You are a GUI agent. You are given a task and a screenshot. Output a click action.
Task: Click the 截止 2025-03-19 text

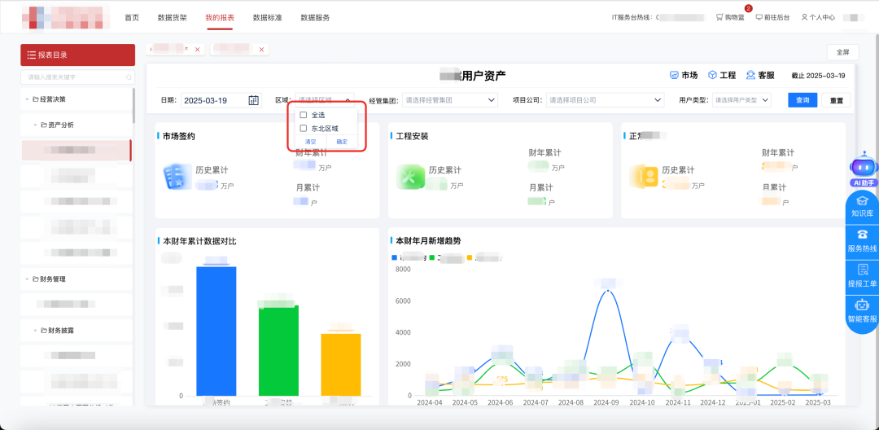pos(818,76)
